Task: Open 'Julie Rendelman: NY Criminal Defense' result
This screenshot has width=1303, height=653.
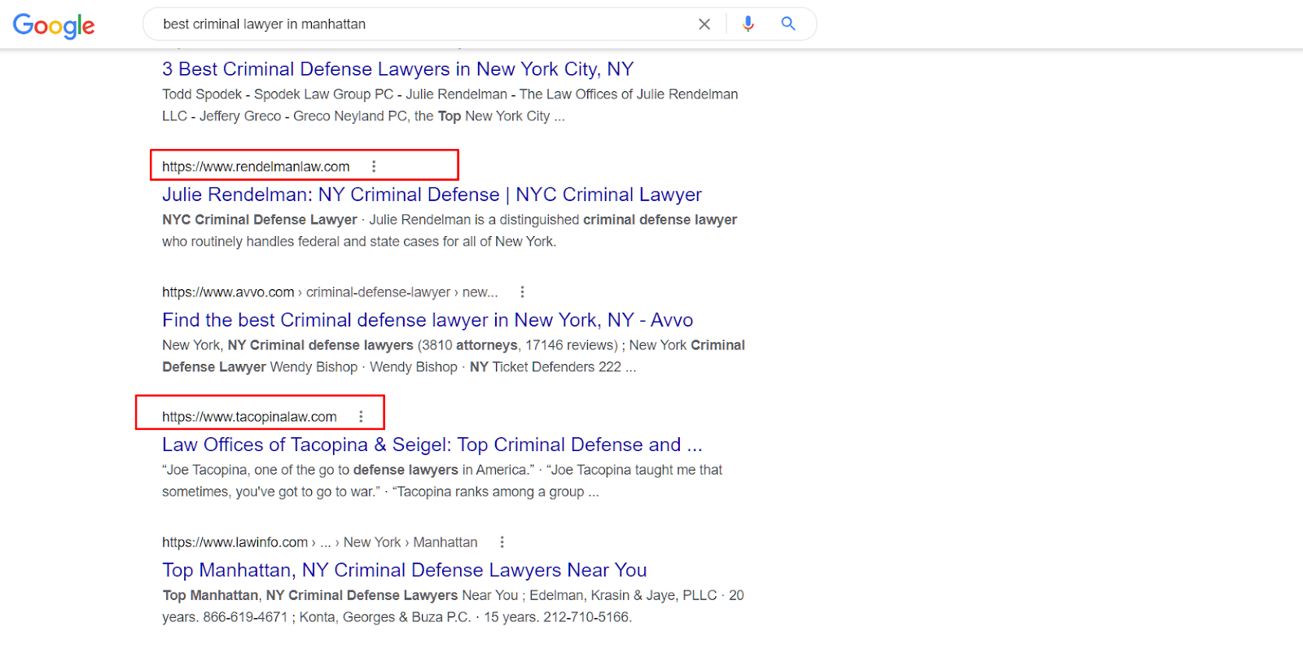Action: pyautogui.click(x=432, y=195)
